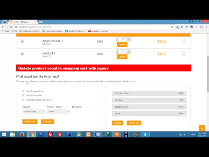Reload the page with the refresh icon
The image size is (209, 157).
[x=11, y=27]
